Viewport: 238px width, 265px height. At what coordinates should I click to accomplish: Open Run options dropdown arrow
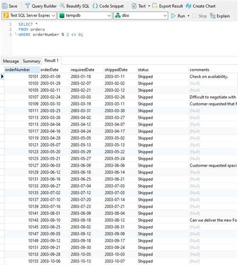pos(188,16)
